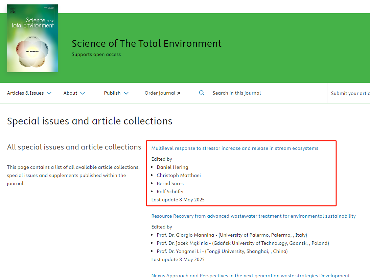Screen dimensions: 370x279
Task: Expand the Publish menu
Action: [116, 93]
